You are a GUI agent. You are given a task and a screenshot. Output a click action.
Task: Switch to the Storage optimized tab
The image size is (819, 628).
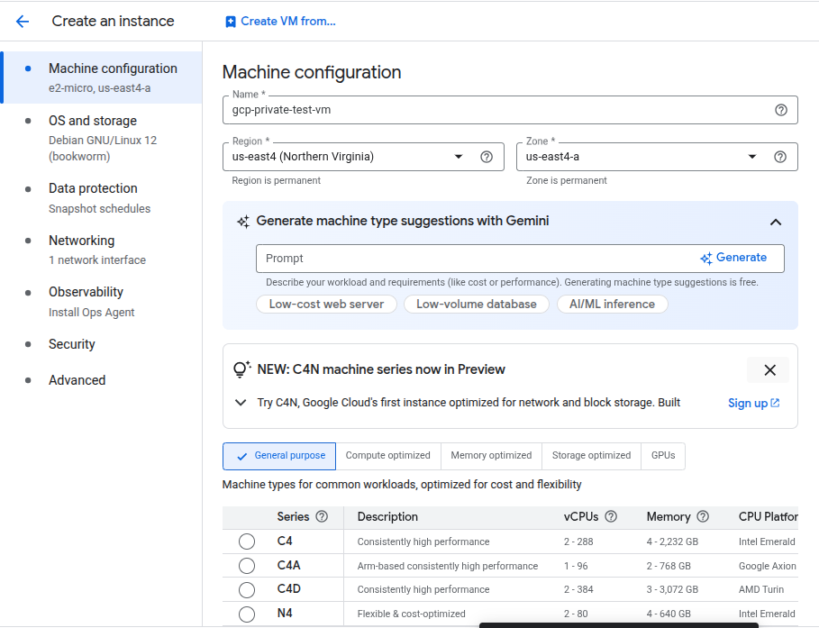(591, 456)
